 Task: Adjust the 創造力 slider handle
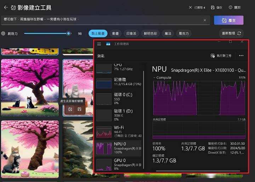tap(69, 34)
